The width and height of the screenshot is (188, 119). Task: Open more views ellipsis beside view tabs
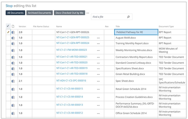pyautogui.click(x=88, y=13)
